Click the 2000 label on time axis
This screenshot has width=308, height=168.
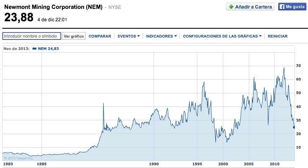pyautogui.click(x=223, y=164)
